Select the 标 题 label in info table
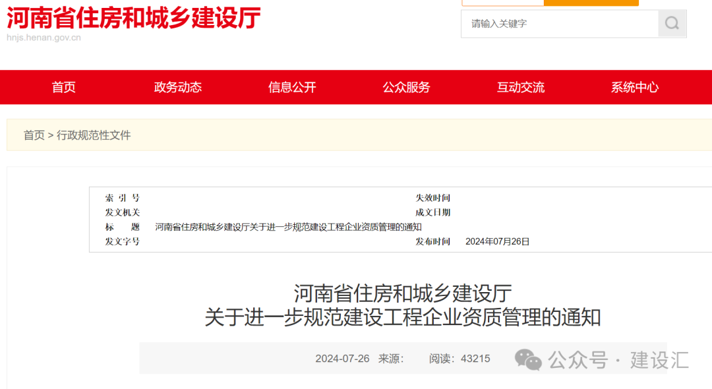 point(122,227)
